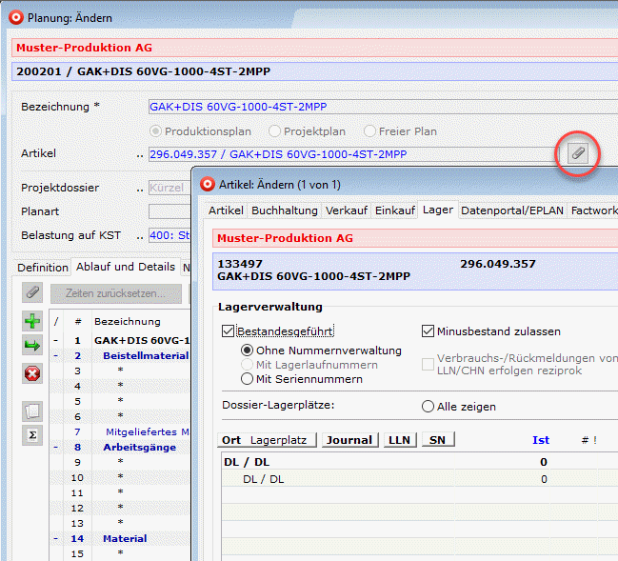This screenshot has width=618, height=561.
Task: Click the sigma sum icon
Action: pyautogui.click(x=32, y=435)
